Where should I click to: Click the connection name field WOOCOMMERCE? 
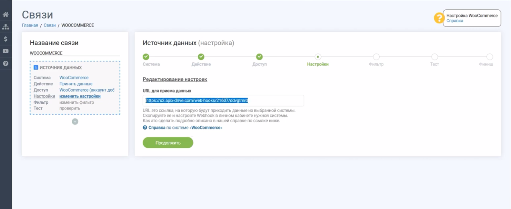coord(75,53)
